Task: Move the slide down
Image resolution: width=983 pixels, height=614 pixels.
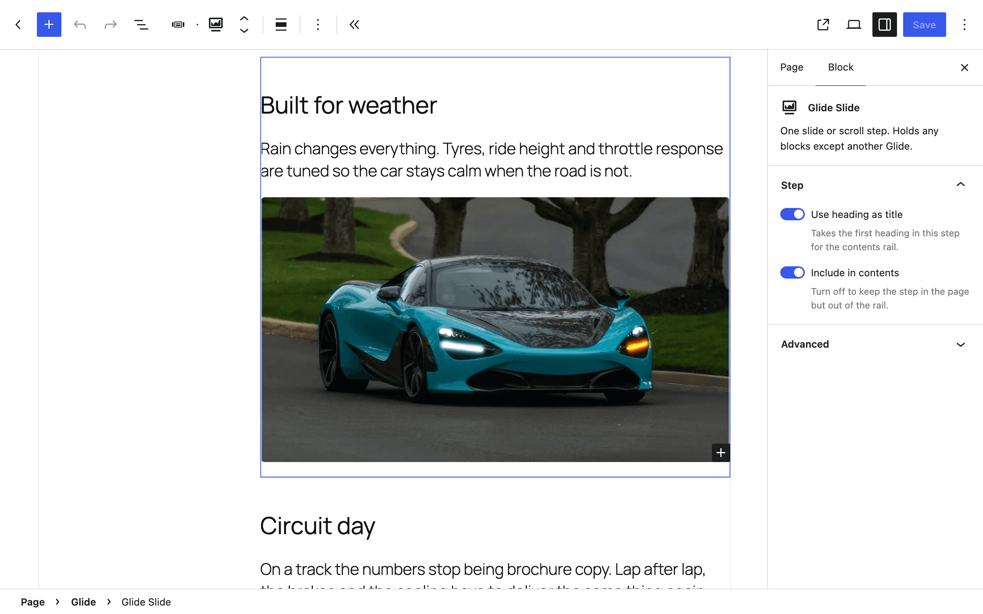Action: tap(244, 30)
